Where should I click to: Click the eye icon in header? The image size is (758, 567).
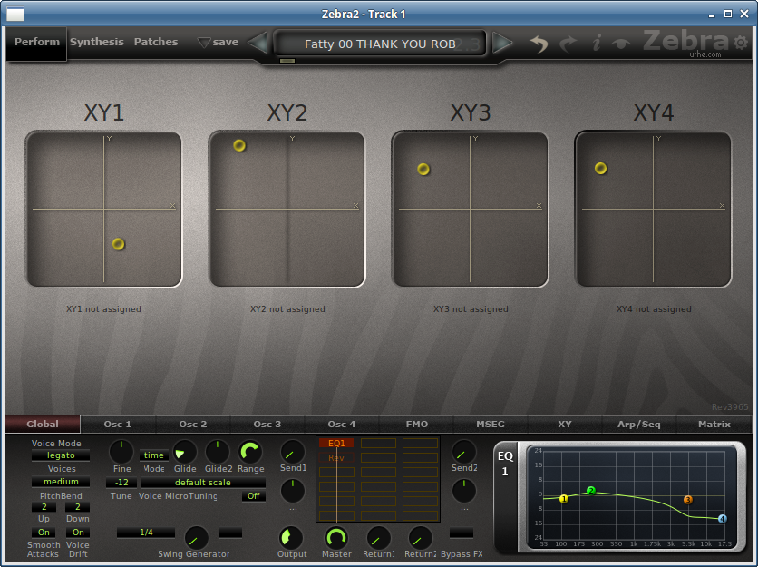coord(621,44)
